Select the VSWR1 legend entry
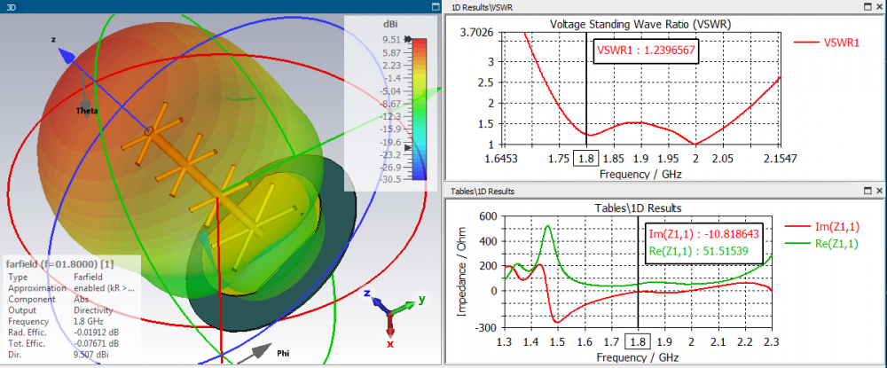The width and height of the screenshot is (887, 368). (x=827, y=42)
